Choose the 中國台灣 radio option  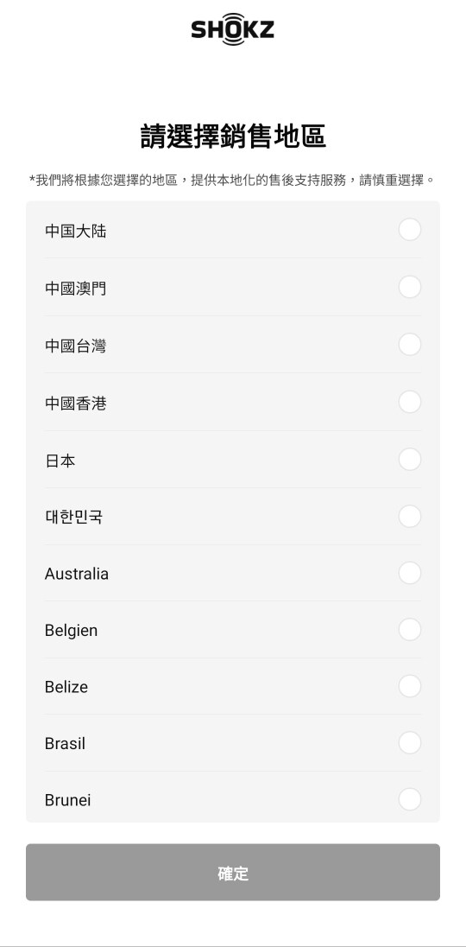pyautogui.click(x=409, y=345)
